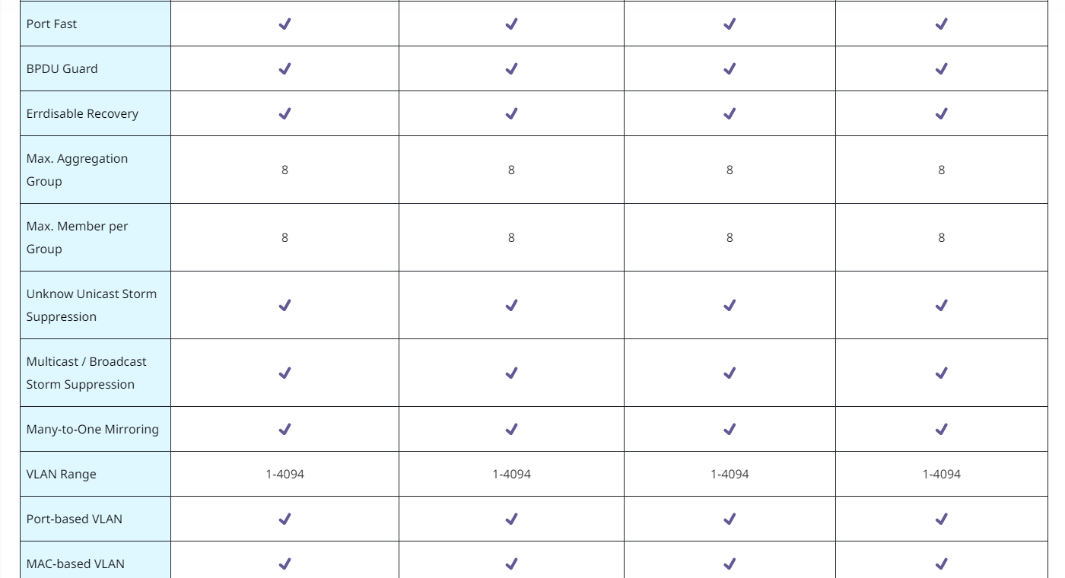Click the Errdisable Recovery row label
1065x578 pixels.
[x=82, y=113]
